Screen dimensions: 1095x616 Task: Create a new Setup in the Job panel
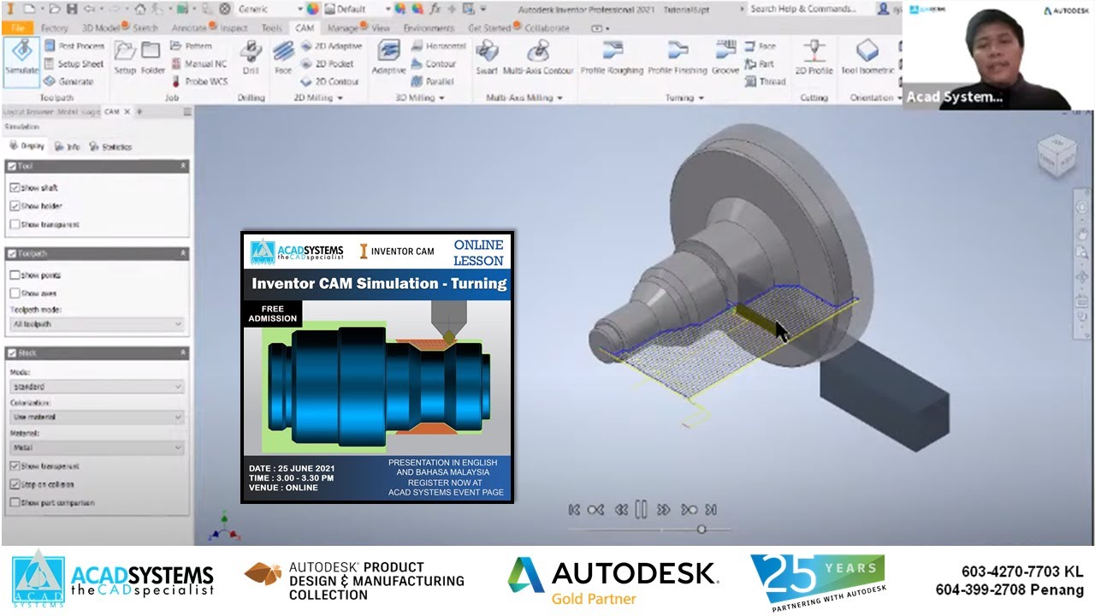(125, 58)
